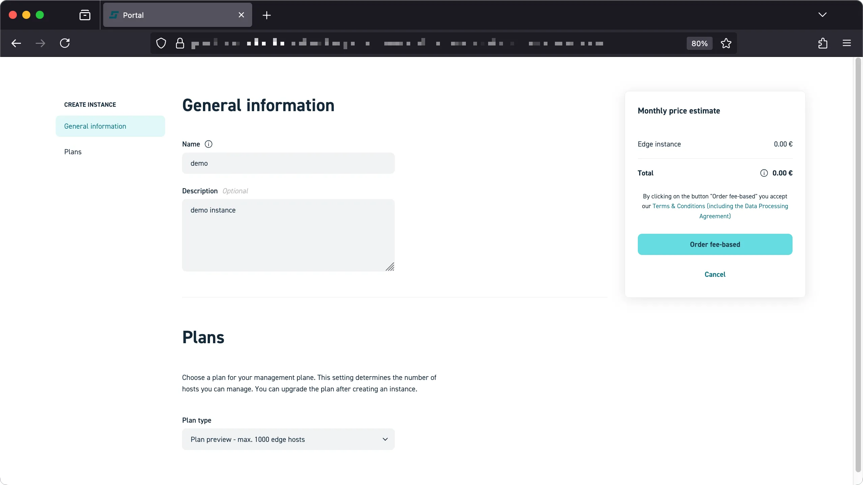
Task: Click the tracking protection shield icon
Action: click(x=161, y=43)
